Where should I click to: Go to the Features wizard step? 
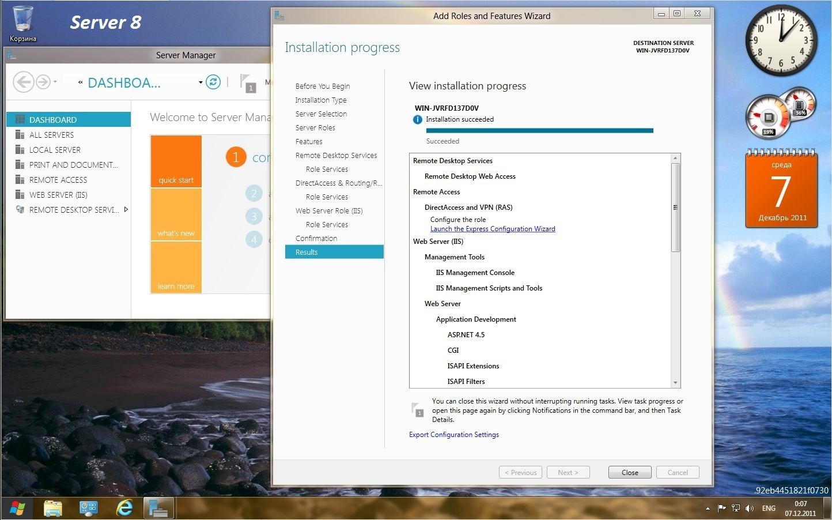point(309,141)
